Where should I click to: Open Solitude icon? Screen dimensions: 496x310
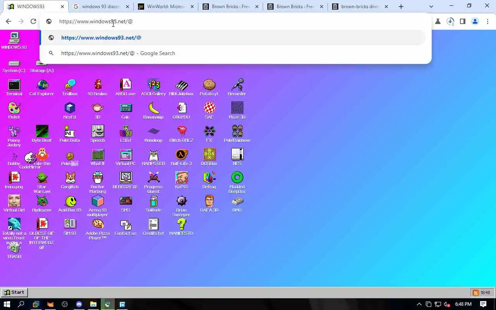pyautogui.click(x=153, y=204)
